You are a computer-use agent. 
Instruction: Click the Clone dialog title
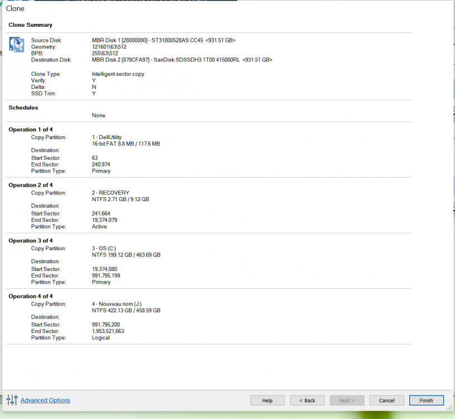click(x=15, y=9)
